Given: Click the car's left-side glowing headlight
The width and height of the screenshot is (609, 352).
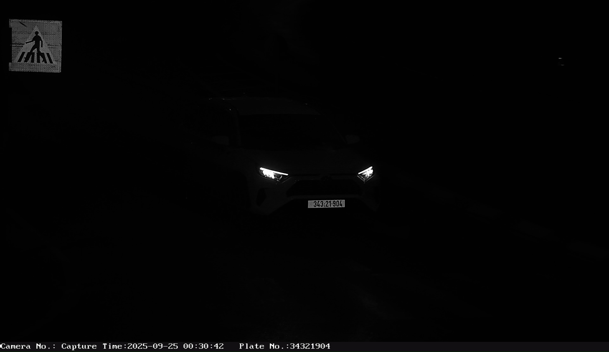Looking at the screenshot, I should point(273,174).
